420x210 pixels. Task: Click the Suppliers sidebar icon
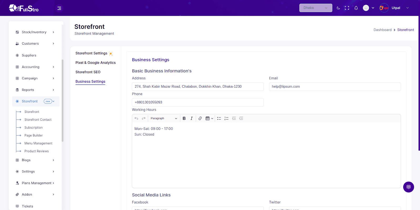click(17, 55)
